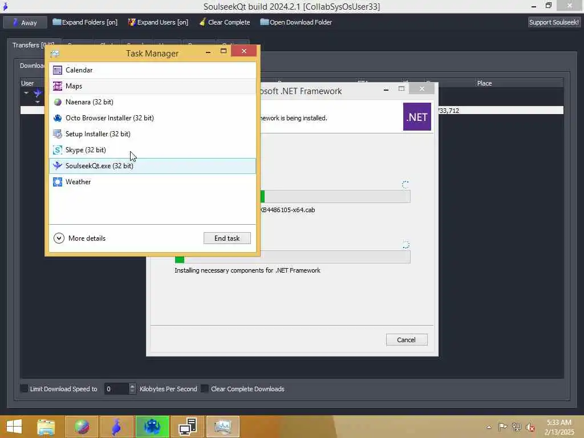This screenshot has height=438, width=584.
Task: Collapse the user row arrow in transfers
Action: tap(26, 93)
